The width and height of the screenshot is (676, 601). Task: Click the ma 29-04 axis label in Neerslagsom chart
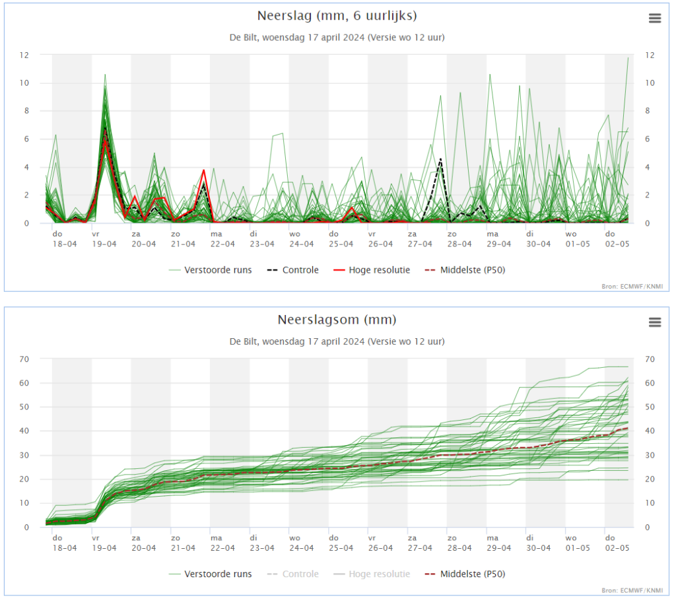pos(499,543)
